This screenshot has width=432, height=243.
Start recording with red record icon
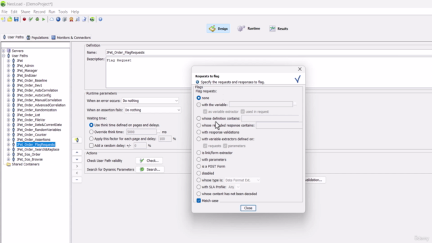coord(24,20)
